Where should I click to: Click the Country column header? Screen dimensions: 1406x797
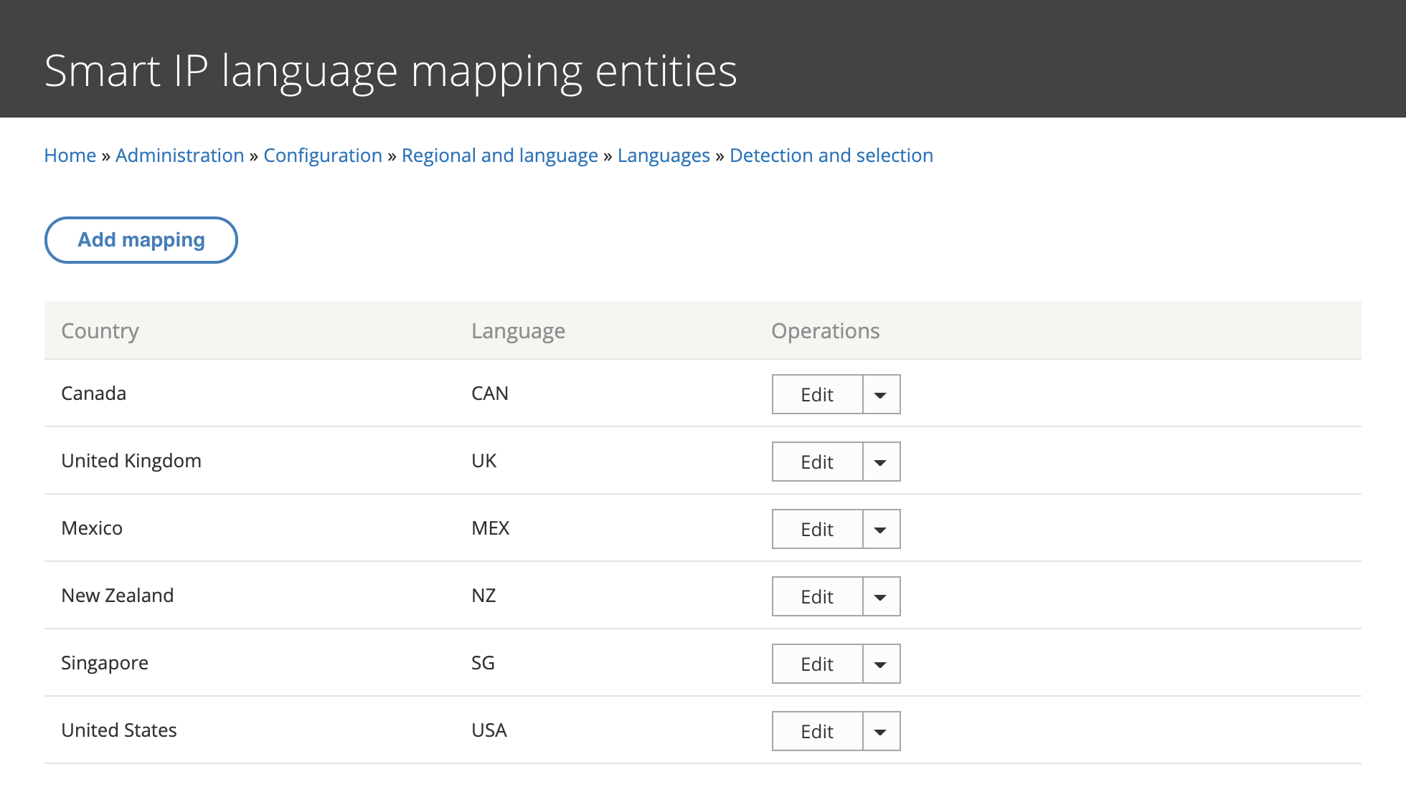(x=100, y=330)
